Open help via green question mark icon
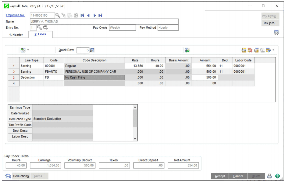This screenshot has width=285, height=182. tap(278, 176)
